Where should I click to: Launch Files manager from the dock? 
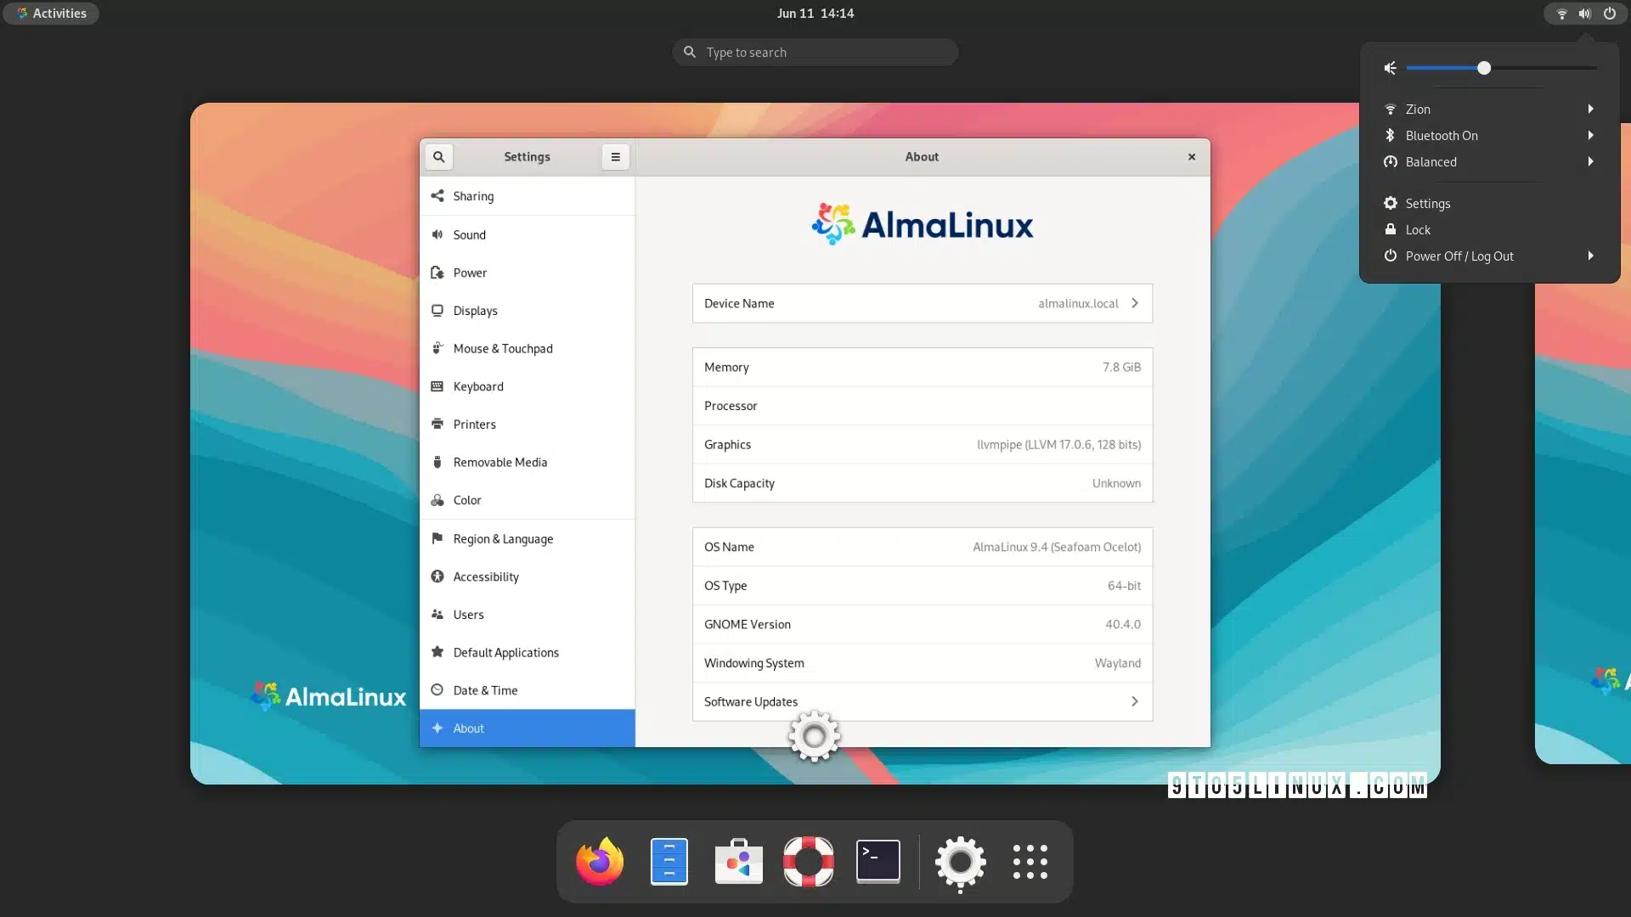click(x=669, y=861)
